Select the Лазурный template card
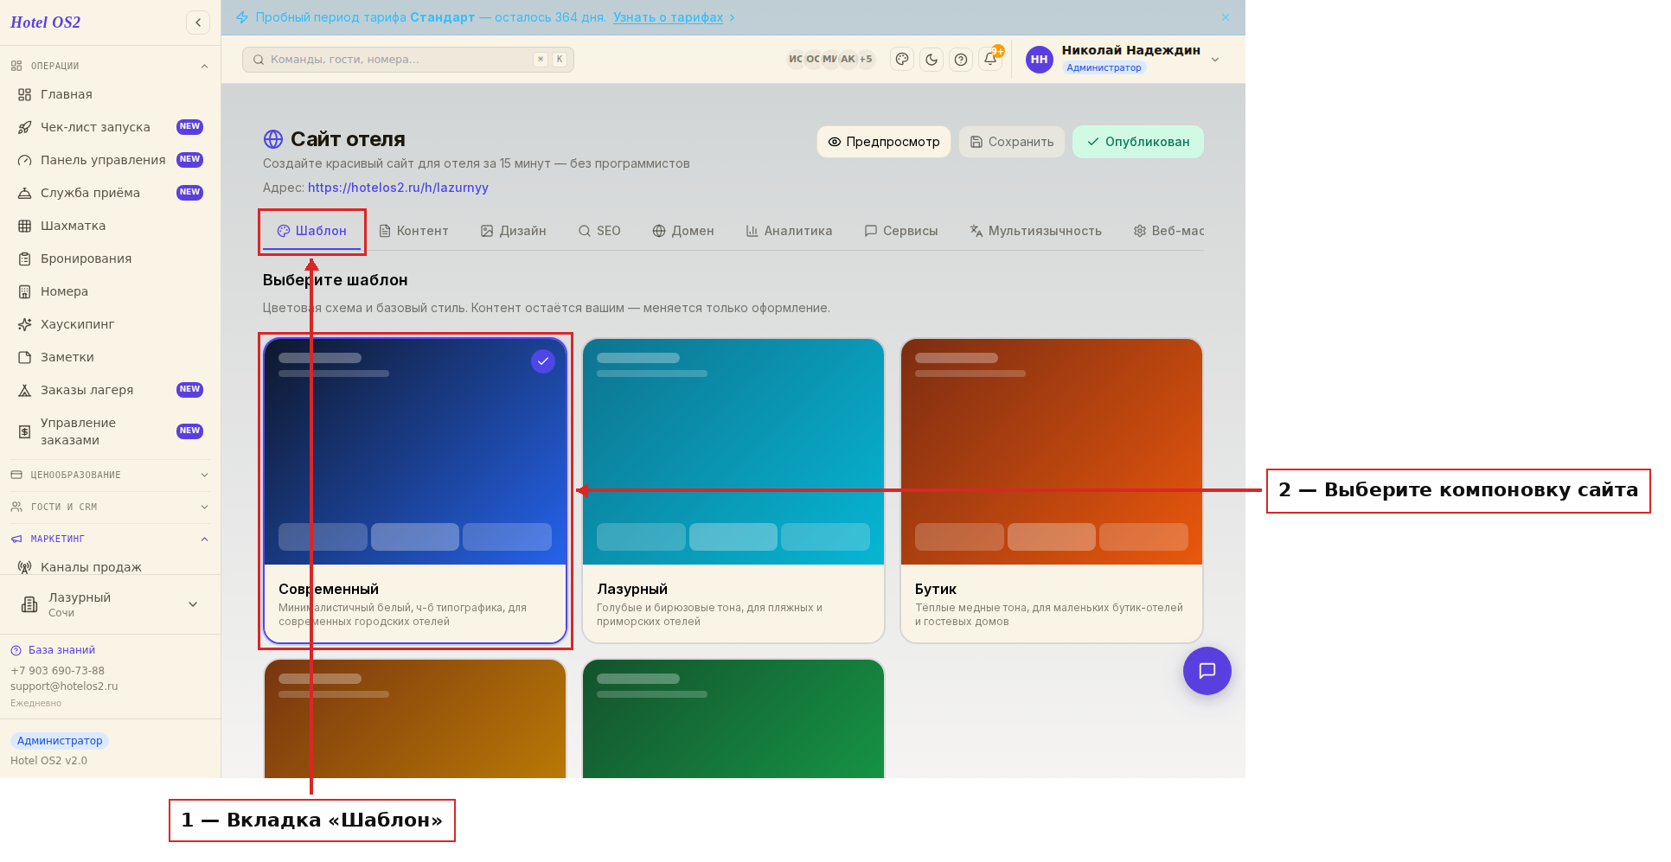This screenshot has height=862, width=1671. point(733,491)
